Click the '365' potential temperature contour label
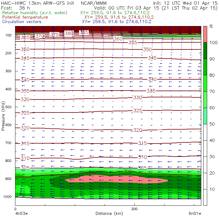The width and height of the screenshot is (219, 219). point(25,37)
